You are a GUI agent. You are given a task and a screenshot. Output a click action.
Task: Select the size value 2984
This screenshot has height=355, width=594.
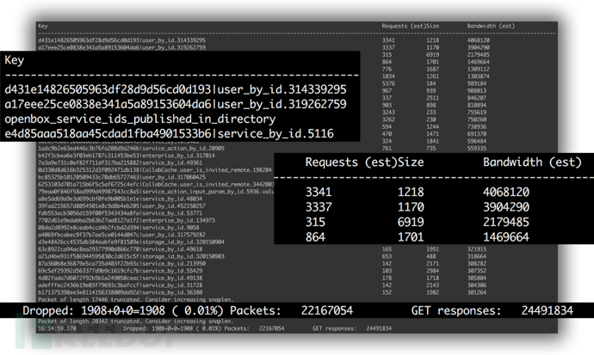[x=433, y=271]
